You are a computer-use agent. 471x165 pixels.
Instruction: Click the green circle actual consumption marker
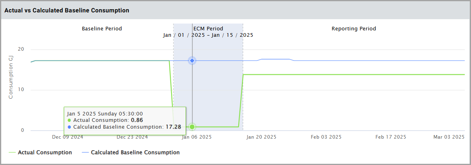192,127
